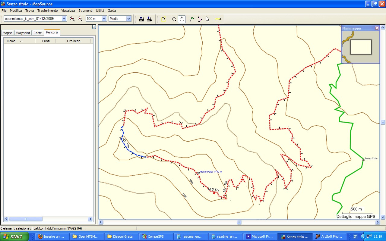The width and height of the screenshot is (386, 241).
Task: Open the Strumenti menu
Action: (x=85, y=11)
